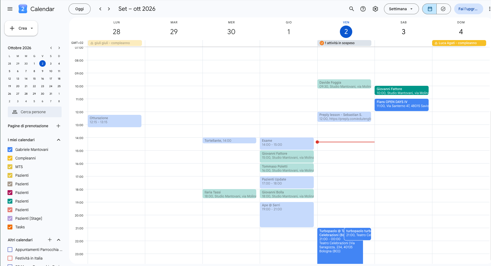Open the Crea dropdown arrow
The image size is (491, 266).
(32, 28)
